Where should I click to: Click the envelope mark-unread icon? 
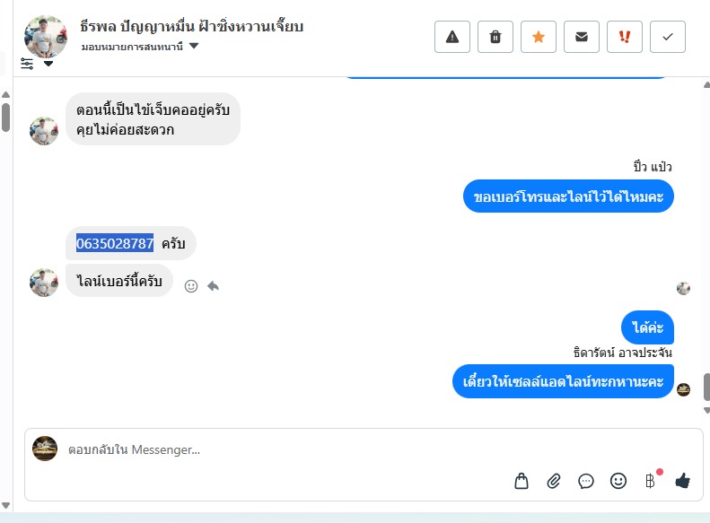coord(582,37)
